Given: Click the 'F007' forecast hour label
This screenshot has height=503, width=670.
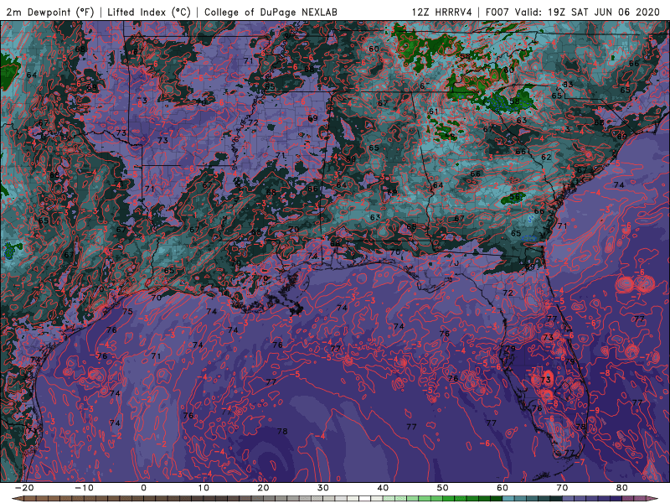Looking at the screenshot, I should 497,12.
